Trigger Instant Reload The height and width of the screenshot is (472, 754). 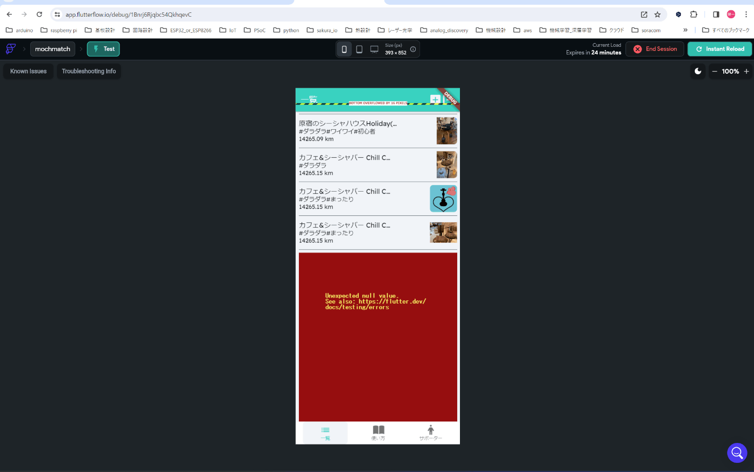720,49
